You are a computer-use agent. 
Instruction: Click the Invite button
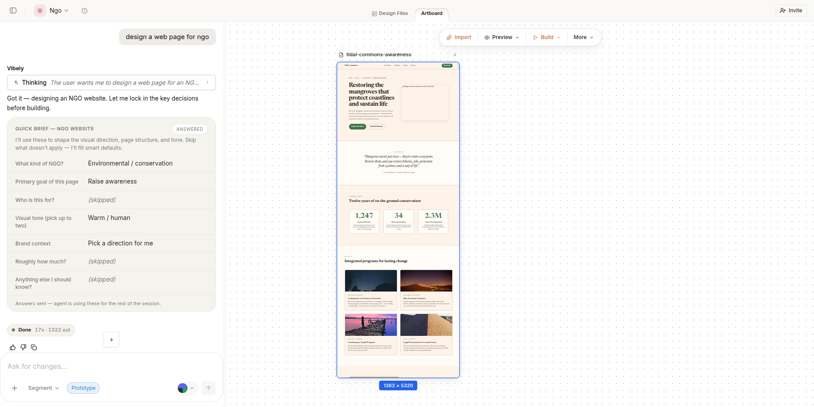[791, 11]
